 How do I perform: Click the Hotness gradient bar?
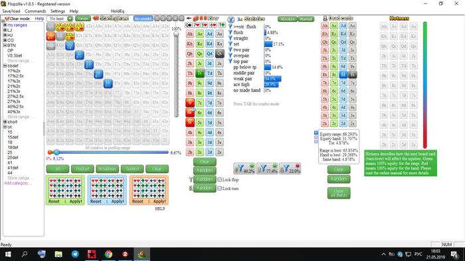point(424,85)
